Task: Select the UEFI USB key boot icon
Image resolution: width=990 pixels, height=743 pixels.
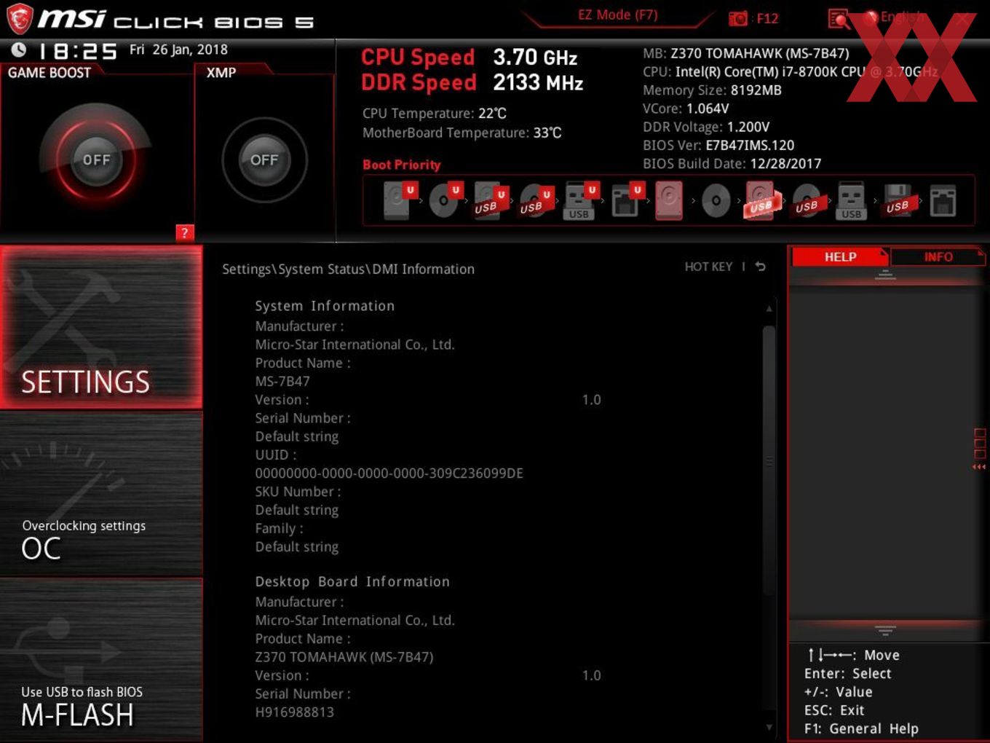Action: (580, 200)
